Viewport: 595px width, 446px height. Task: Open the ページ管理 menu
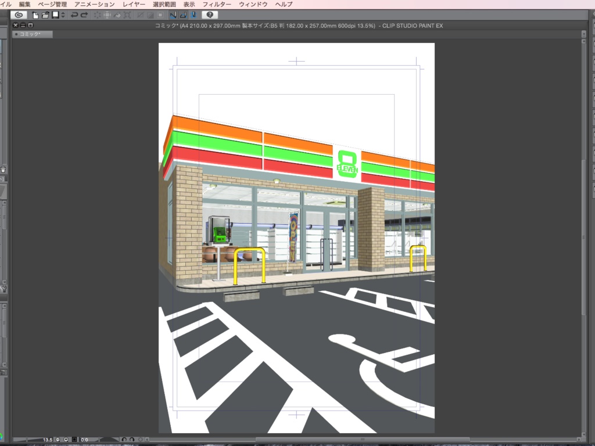pyautogui.click(x=52, y=4)
